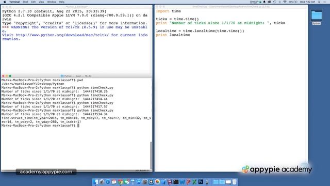
Task: Open the Photos app in the Dock
Action: tap(157, 182)
